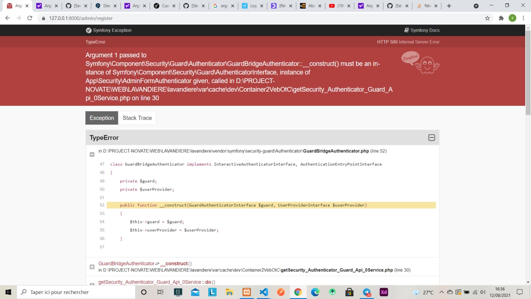Open the Mail app in taskbar

(x=195, y=292)
